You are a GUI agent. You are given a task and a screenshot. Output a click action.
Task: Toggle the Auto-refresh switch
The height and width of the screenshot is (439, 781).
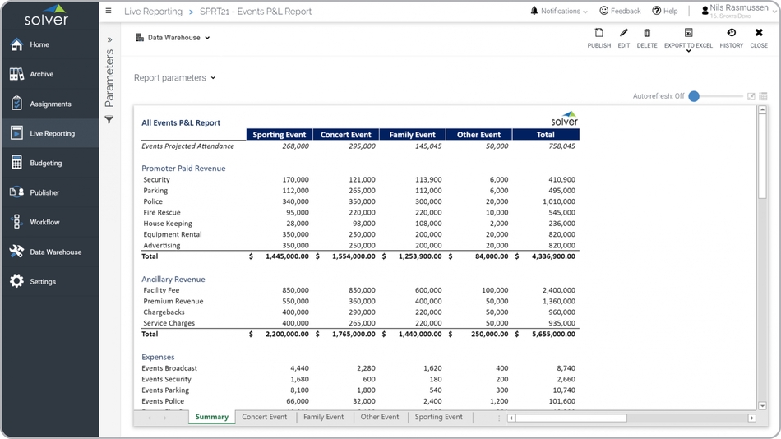click(x=695, y=96)
